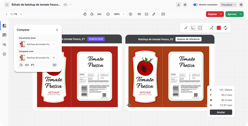Open the 100% zoom level dropdown
The width and height of the screenshot is (248, 126).
[119, 14]
